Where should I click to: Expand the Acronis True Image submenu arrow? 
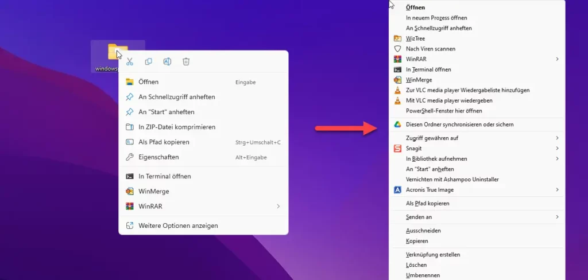[x=557, y=190]
